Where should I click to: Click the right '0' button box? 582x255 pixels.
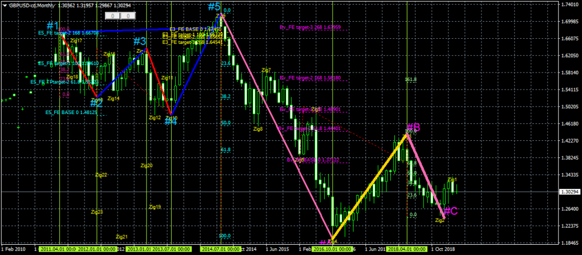tap(128, 16)
